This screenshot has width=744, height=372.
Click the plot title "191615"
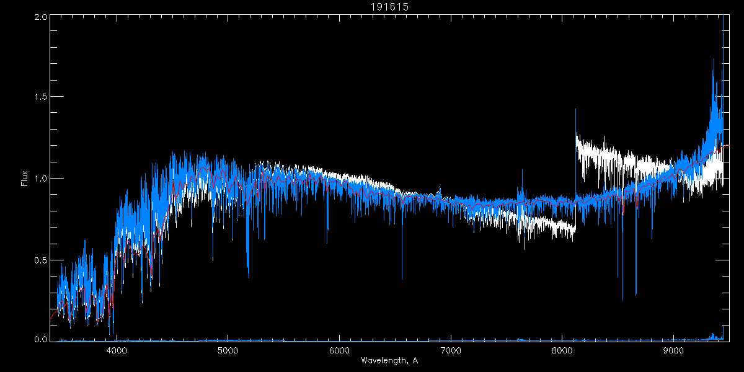pos(389,6)
